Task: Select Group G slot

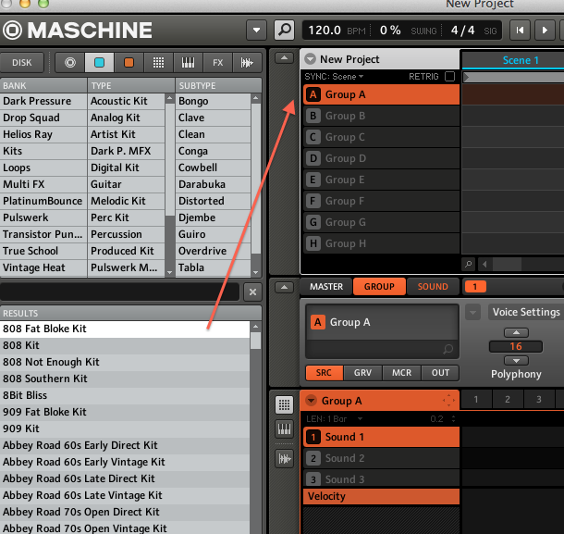Action: 381,222
